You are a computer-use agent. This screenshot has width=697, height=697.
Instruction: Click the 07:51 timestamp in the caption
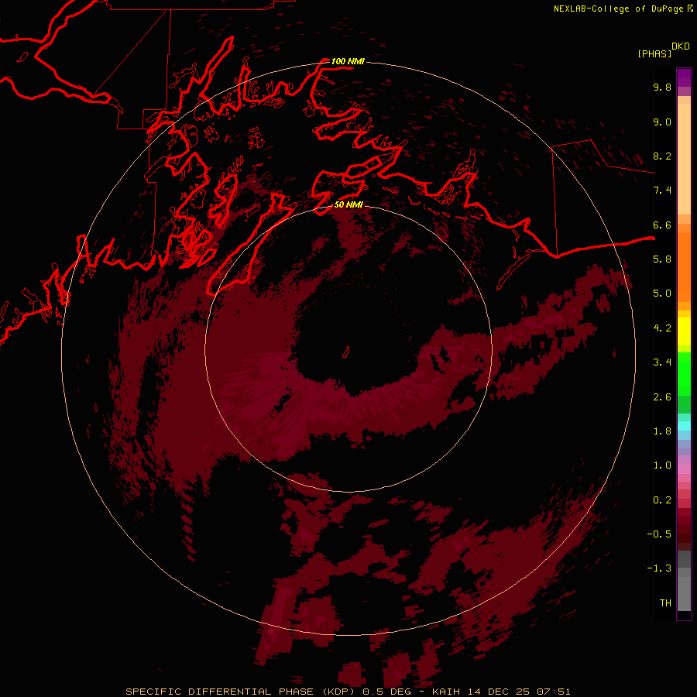pos(554,692)
